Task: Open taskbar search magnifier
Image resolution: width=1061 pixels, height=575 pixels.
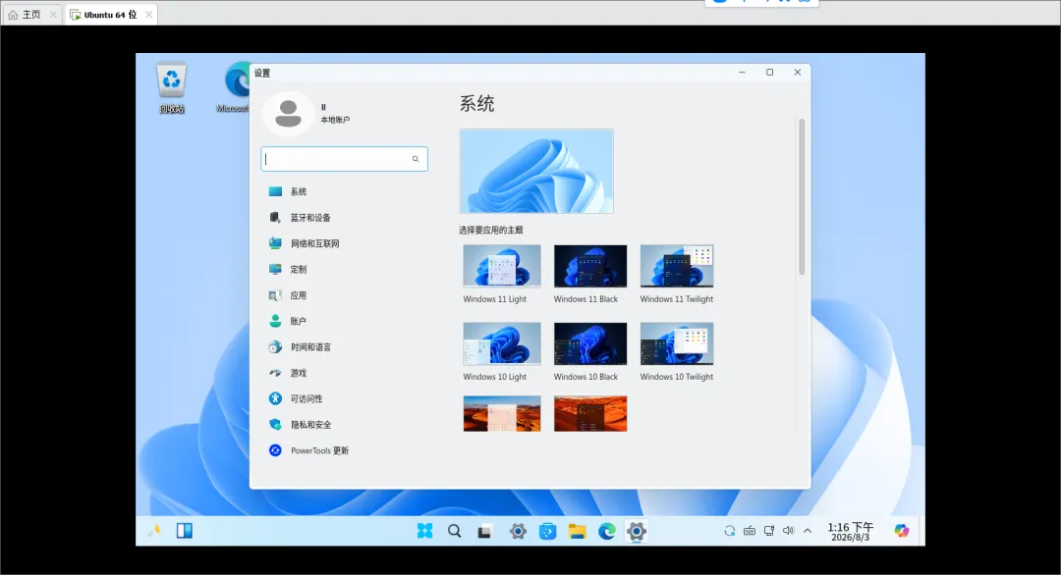Action: (x=455, y=531)
